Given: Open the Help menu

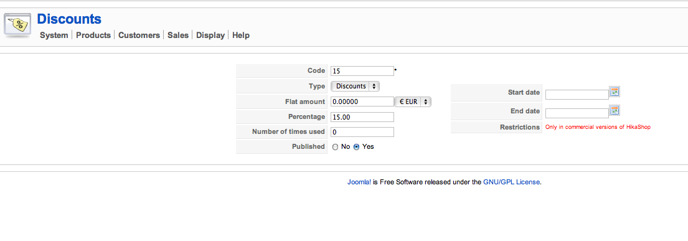Looking at the screenshot, I should (241, 35).
